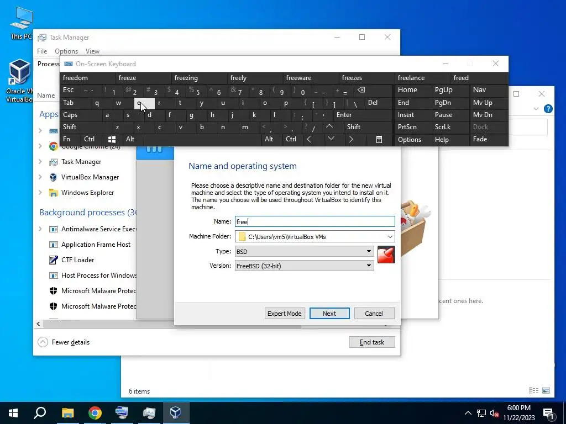Switch to VirtualBox taskbar icon
This screenshot has height=424, width=566.
coord(175,413)
